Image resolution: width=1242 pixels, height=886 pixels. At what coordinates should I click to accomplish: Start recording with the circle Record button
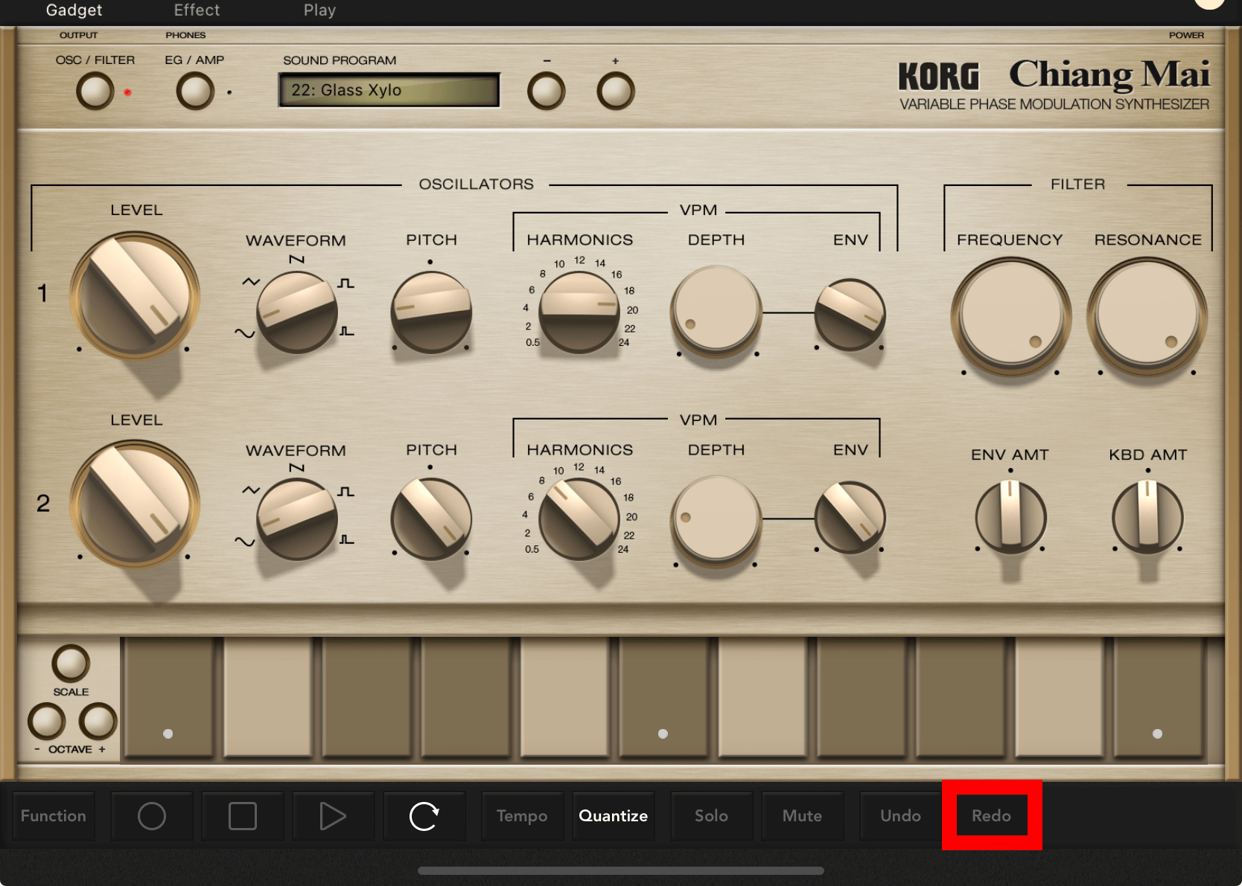pos(152,816)
